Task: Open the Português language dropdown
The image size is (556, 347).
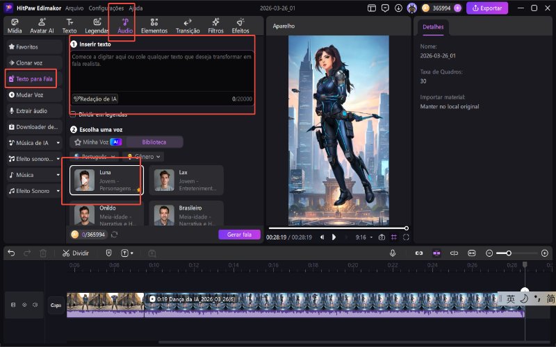Action: pyautogui.click(x=95, y=157)
